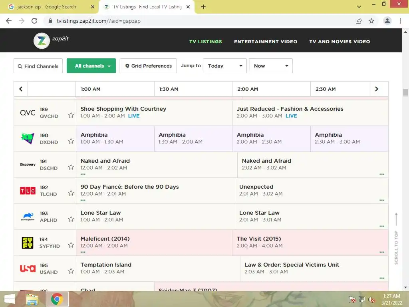Expand the All channels dropdown
This screenshot has height=307, width=409.
[x=91, y=66]
